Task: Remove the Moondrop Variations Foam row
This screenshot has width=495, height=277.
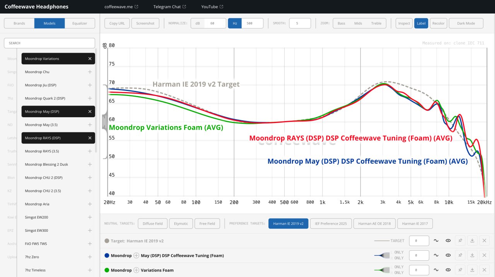Action: tap(484, 270)
